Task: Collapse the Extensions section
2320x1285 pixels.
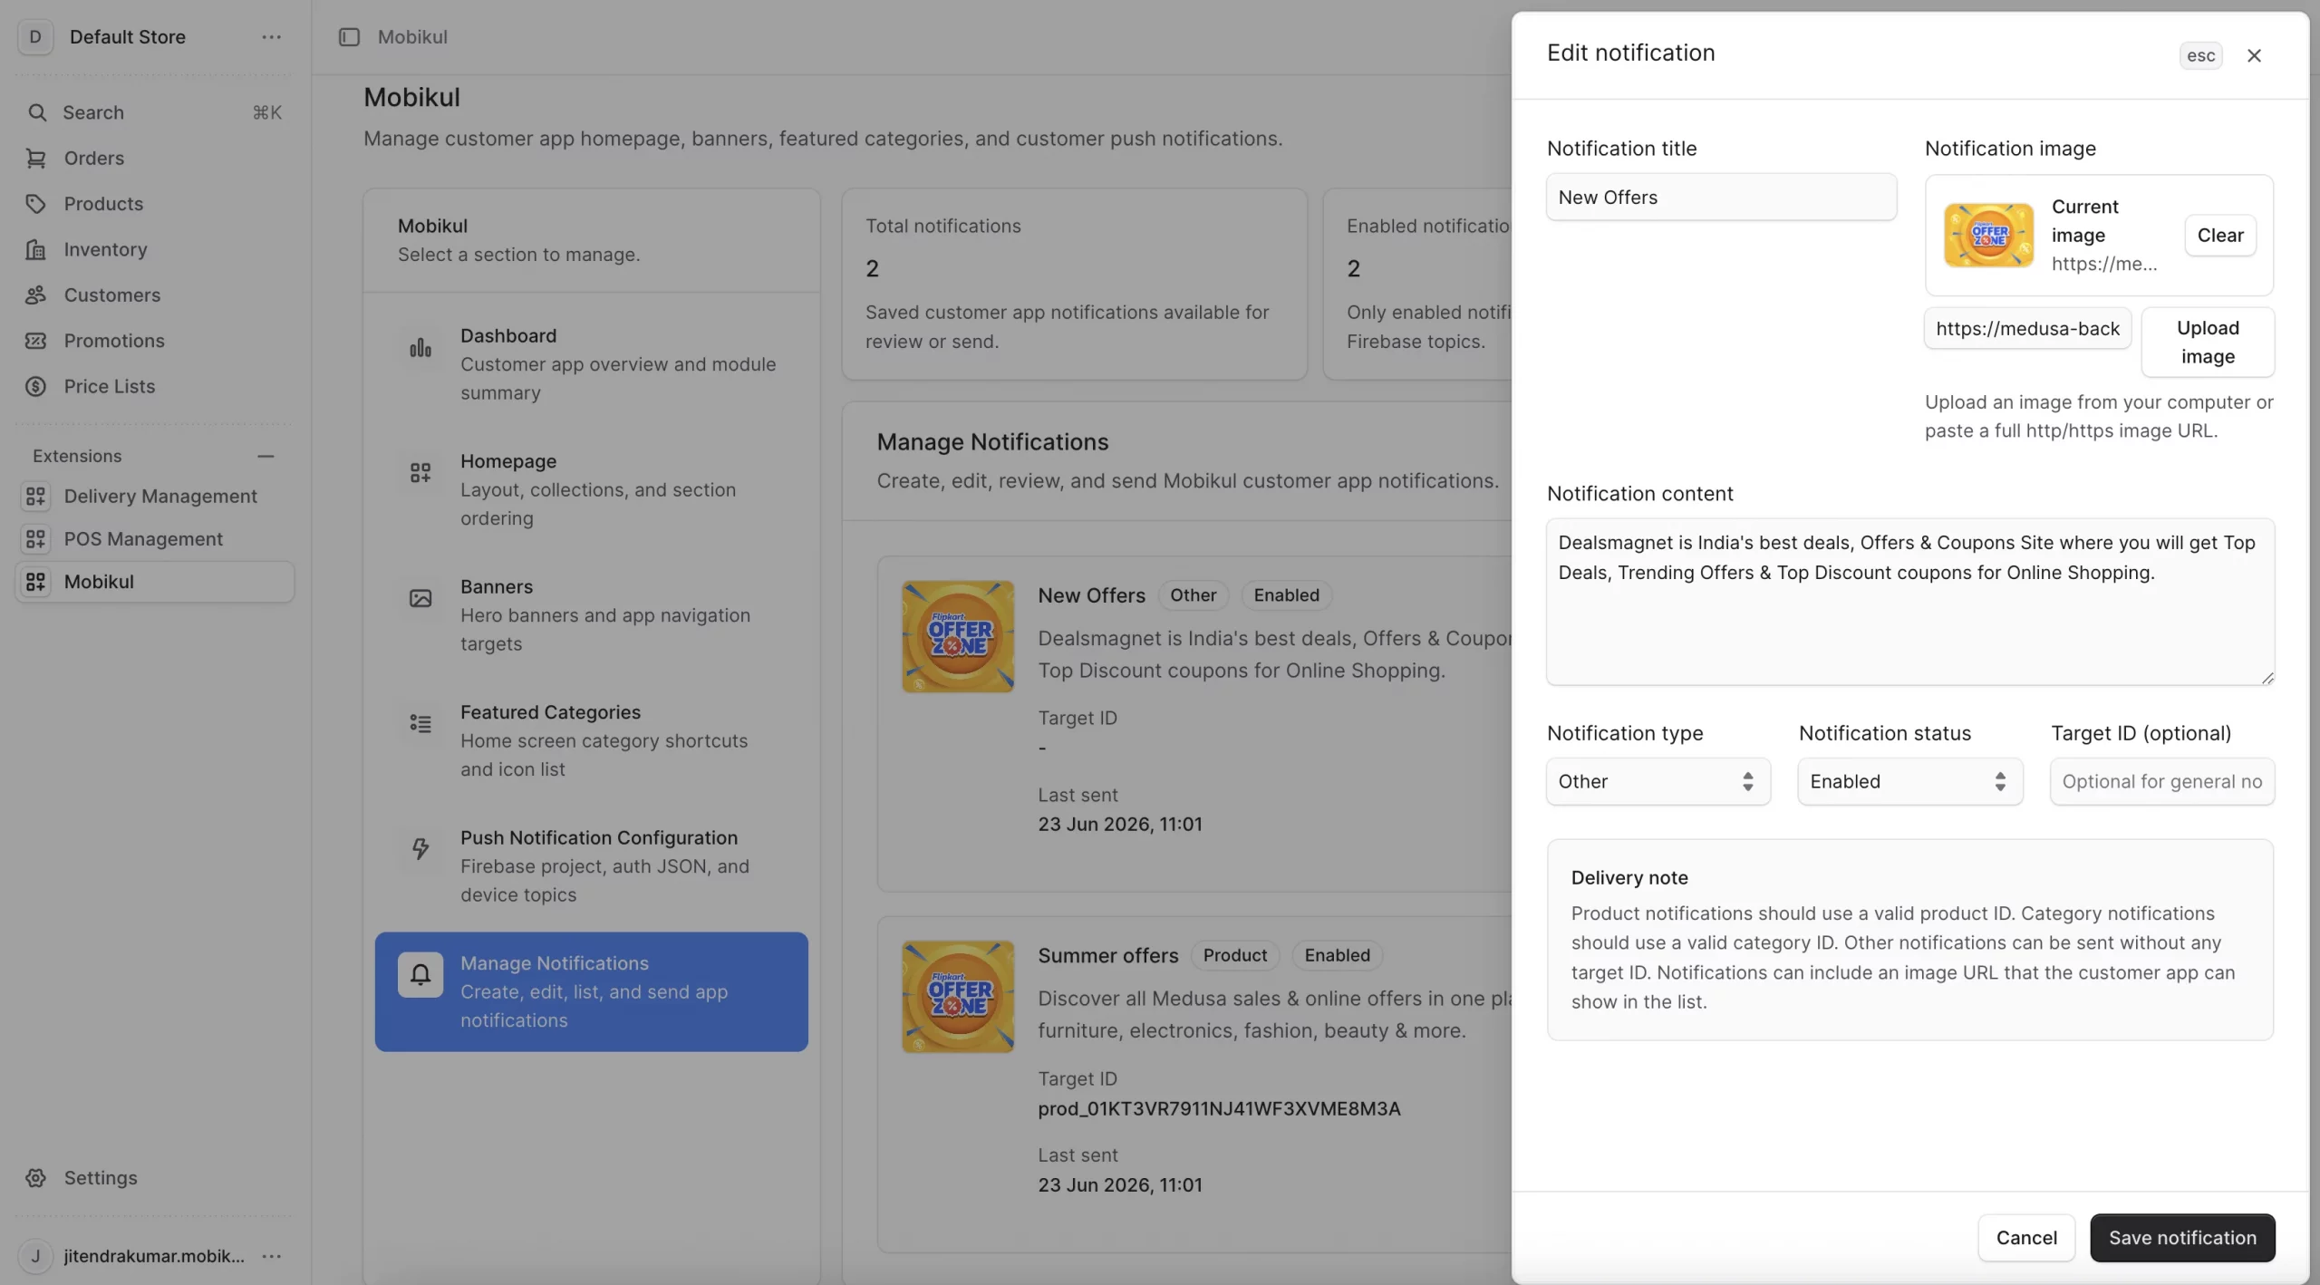Action: 266,456
